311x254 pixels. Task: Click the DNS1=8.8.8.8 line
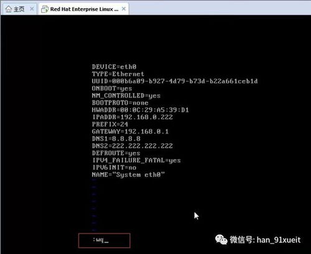coord(116,138)
